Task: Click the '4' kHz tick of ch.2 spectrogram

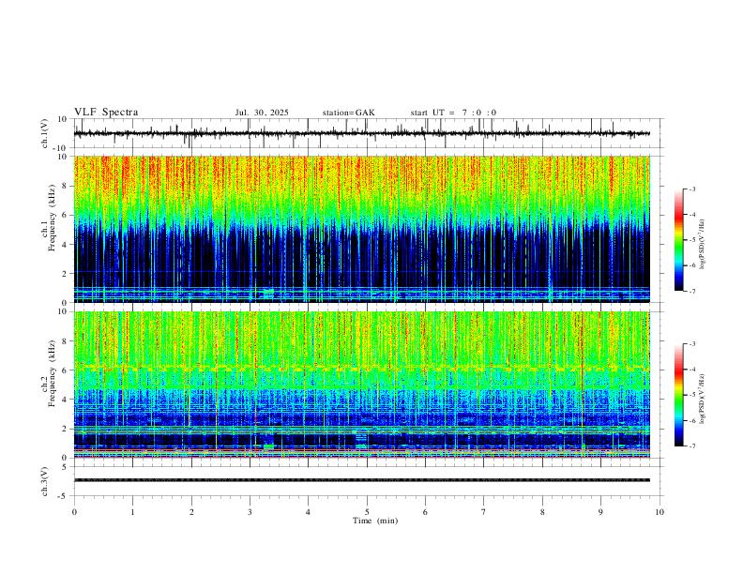Action: [66, 400]
